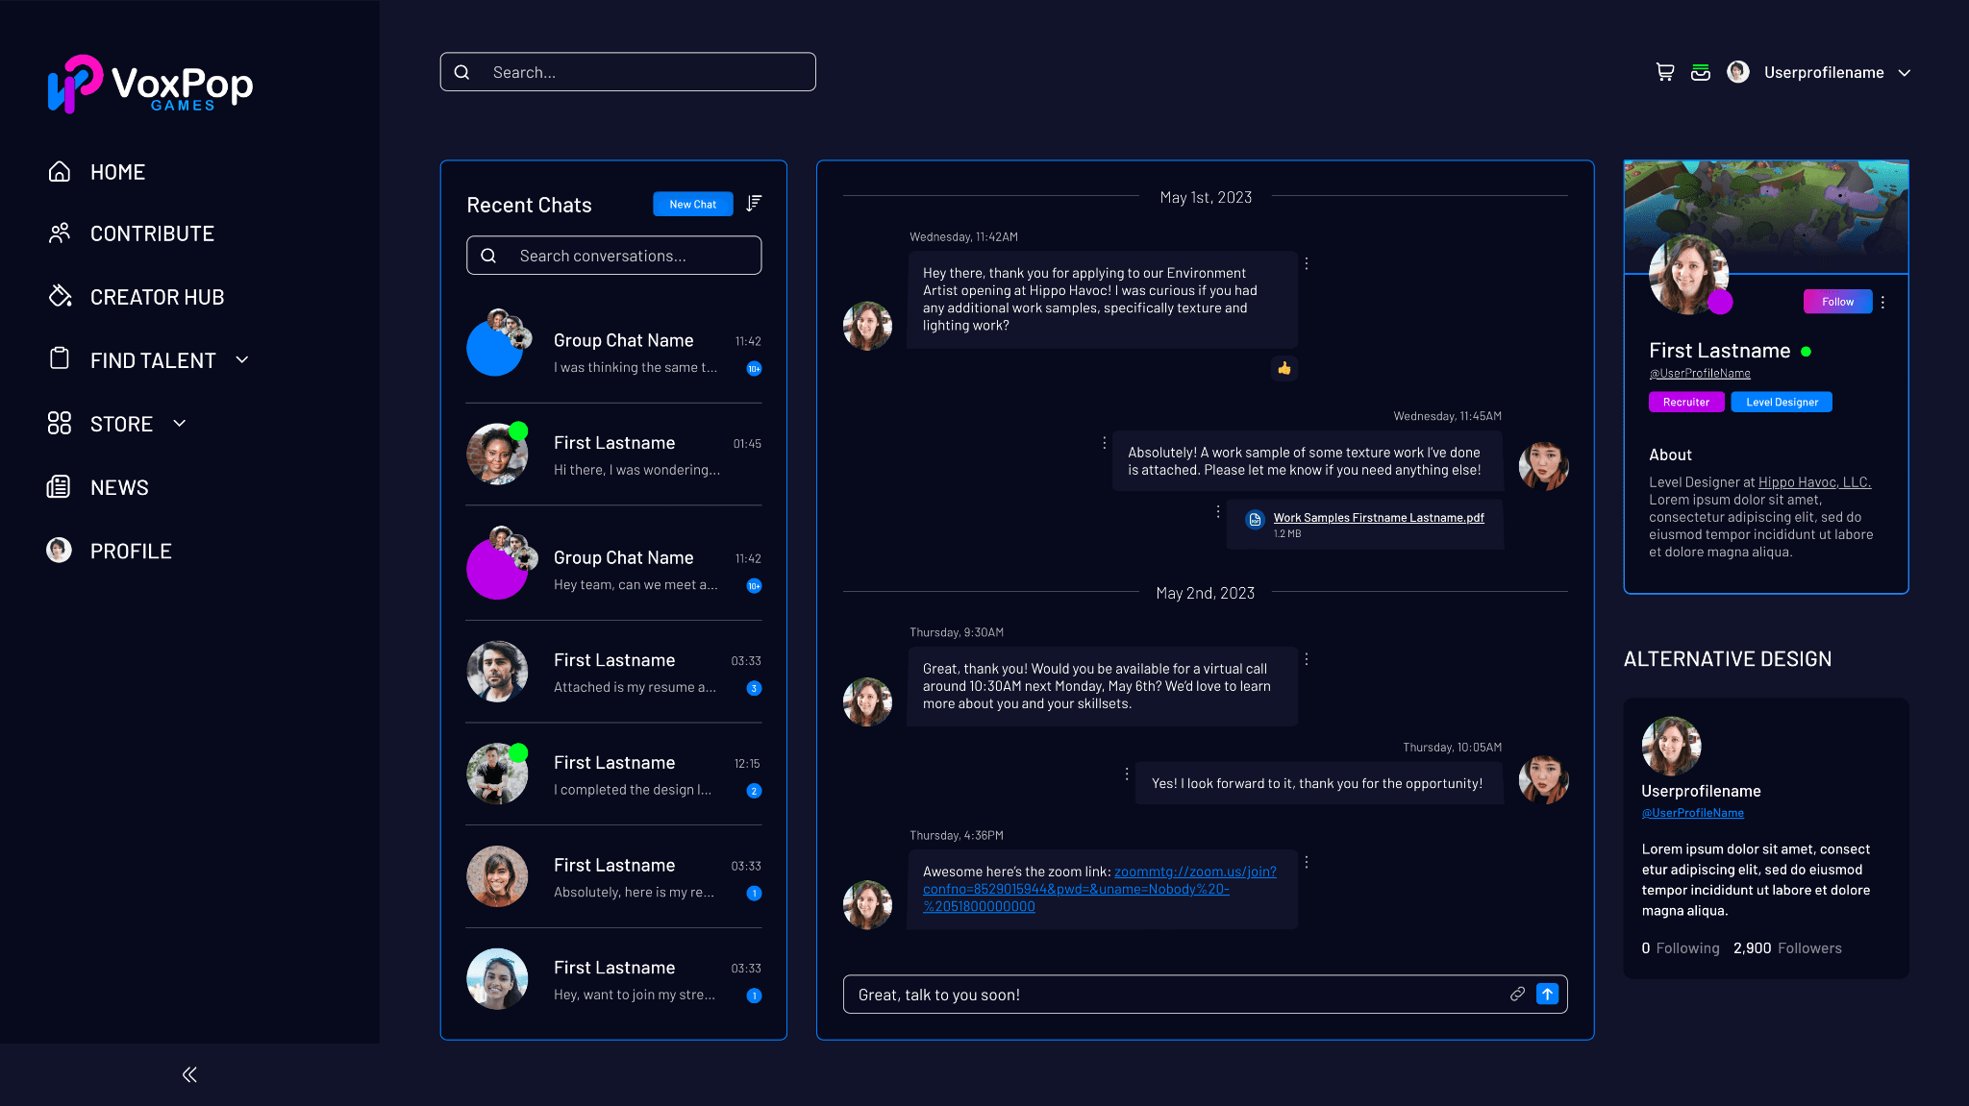Click the Userprofilename text in header
Screen dimensions: 1969x1106
click(1824, 73)
